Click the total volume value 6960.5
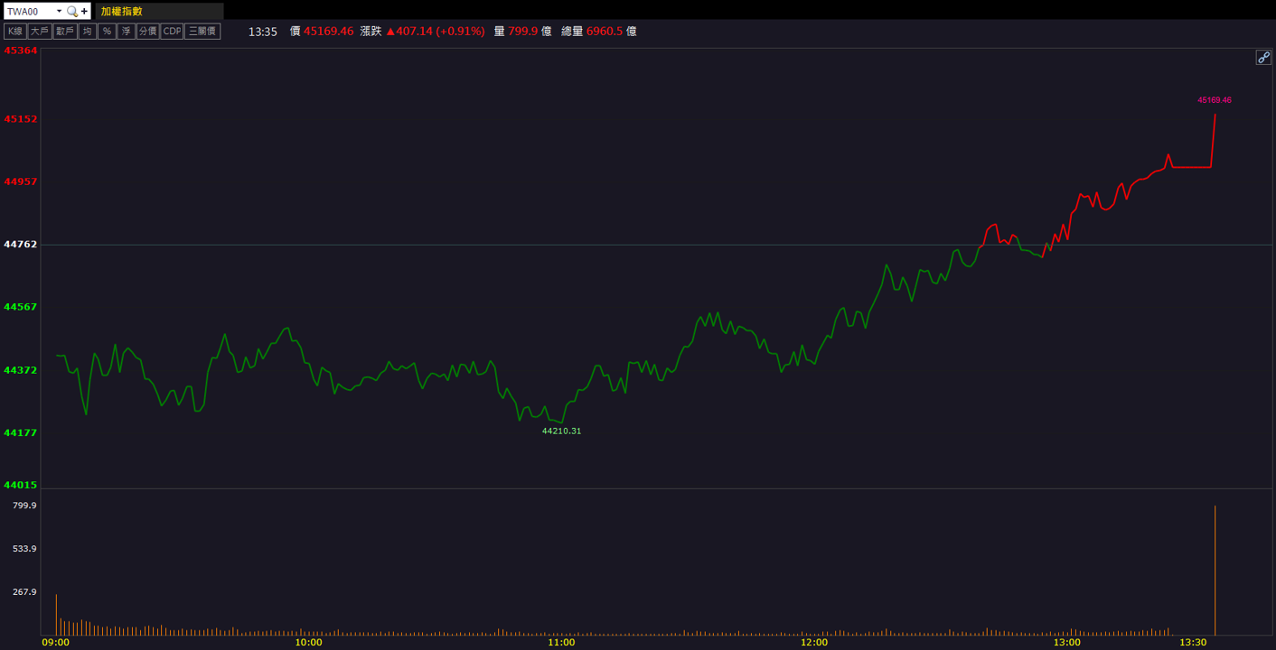 tap(605, 31)
